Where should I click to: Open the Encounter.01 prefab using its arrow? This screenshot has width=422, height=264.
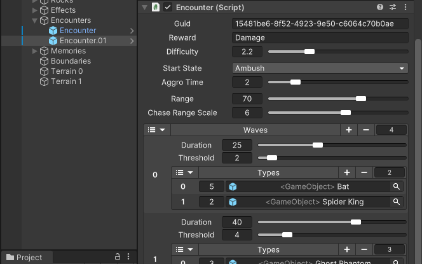pyautogui.click(x=132, y=41)
